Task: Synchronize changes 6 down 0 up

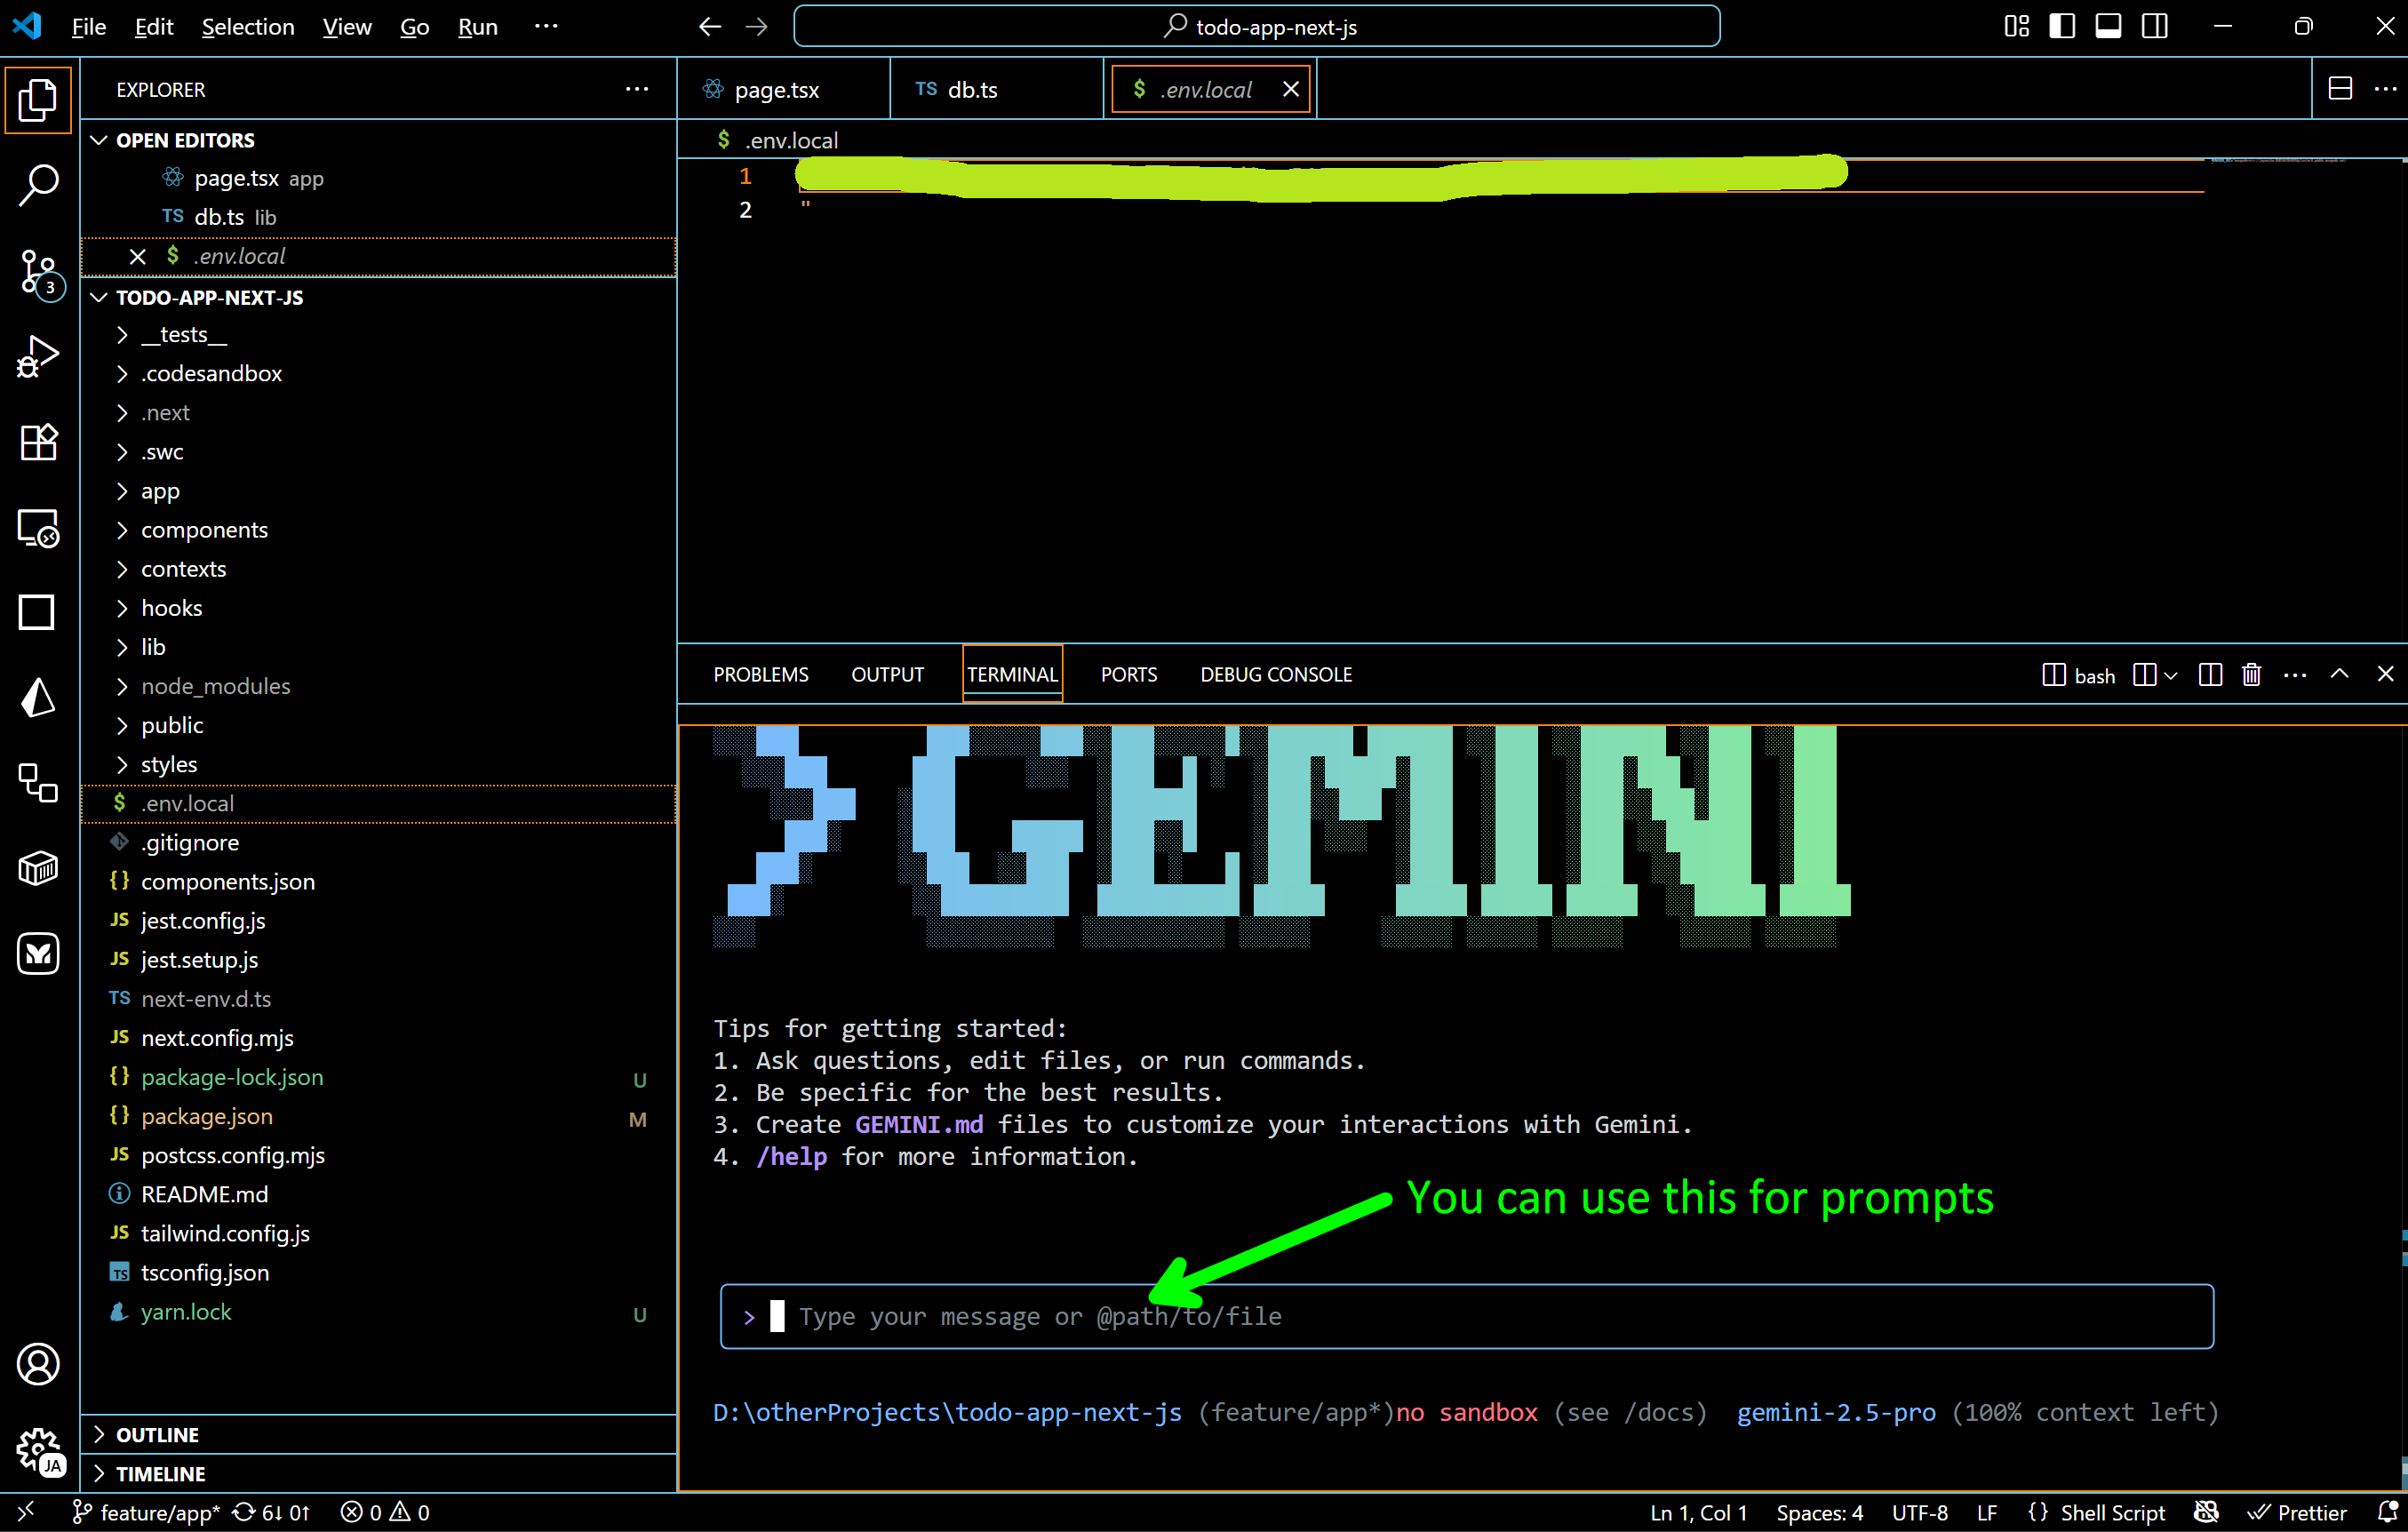Action: [271, 1512]
